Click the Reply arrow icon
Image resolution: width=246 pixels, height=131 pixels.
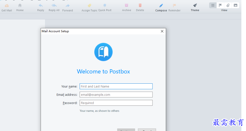(x=41, y=5)
